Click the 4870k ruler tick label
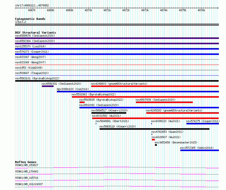This screenshot has width=226, height=190. (x=88, y=10)
